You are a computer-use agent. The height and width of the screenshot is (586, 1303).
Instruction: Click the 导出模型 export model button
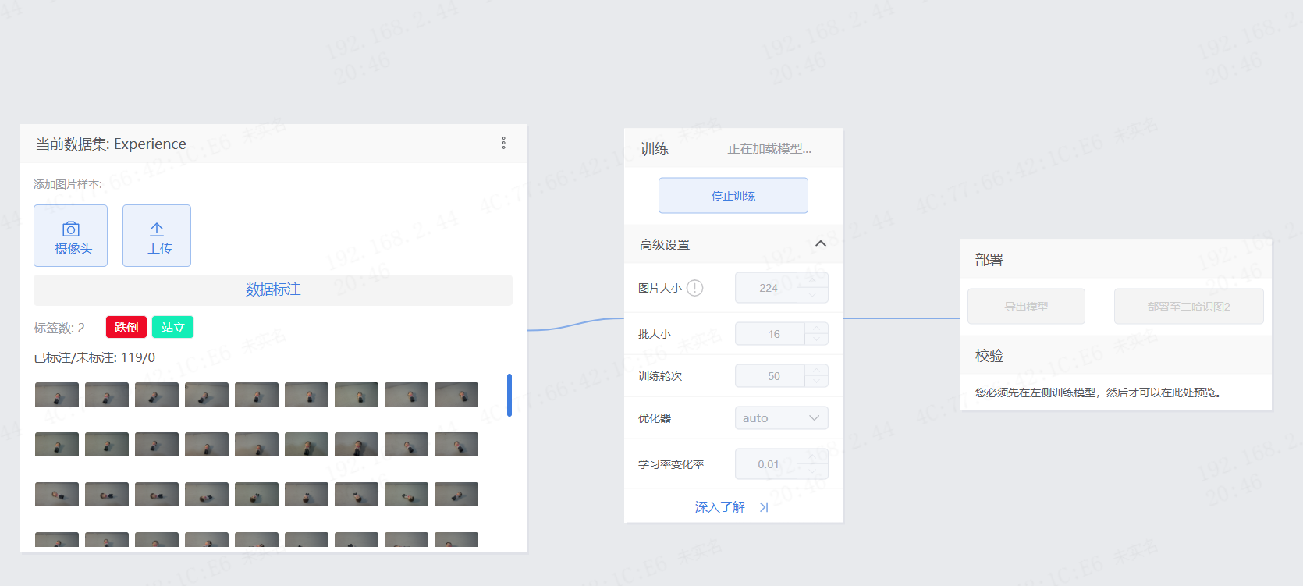(x=1026, y=307)
